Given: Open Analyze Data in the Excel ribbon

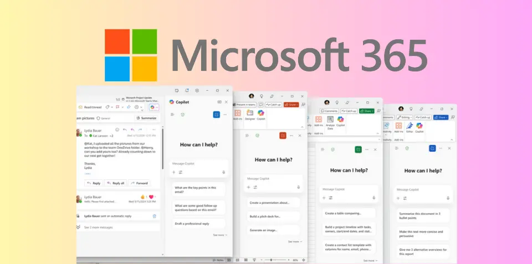Looking at the screenshot, I should (330, 121).
